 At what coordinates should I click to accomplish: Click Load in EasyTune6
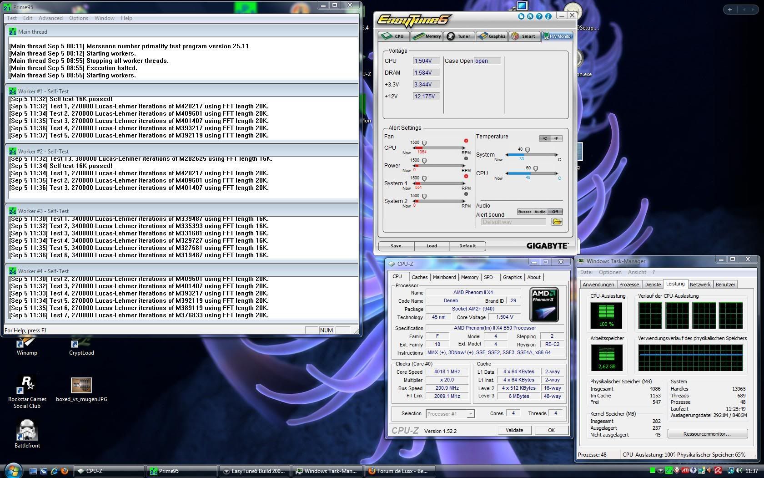432,246
